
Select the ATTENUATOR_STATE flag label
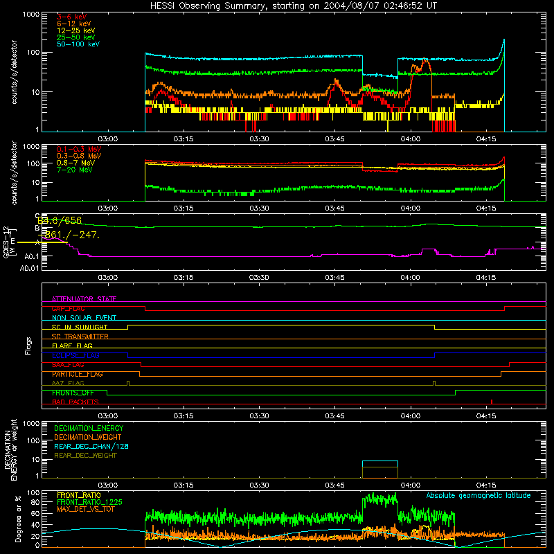[84, 299]
